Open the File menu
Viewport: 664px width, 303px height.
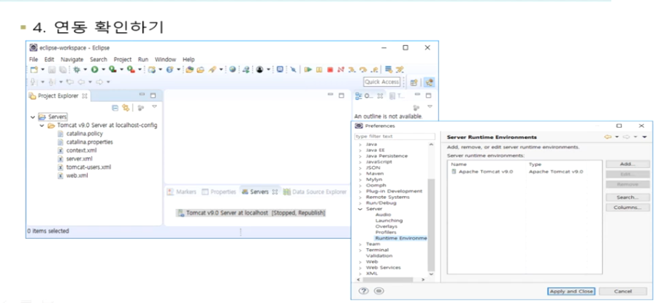point(34,60)
